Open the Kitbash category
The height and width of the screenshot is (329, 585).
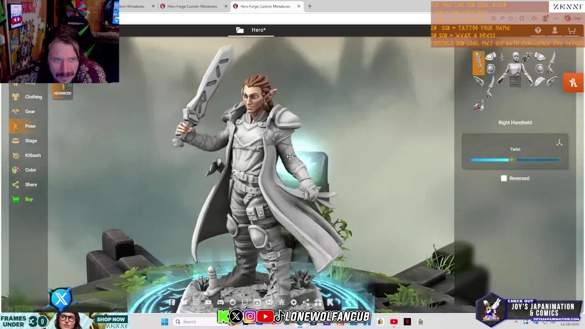tap(27, 155)
